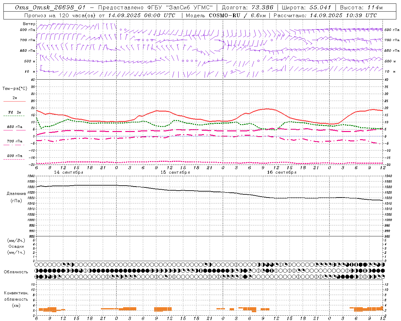
Task: Click the 1030 value on left pressure axis
Action: click(31, 187)
